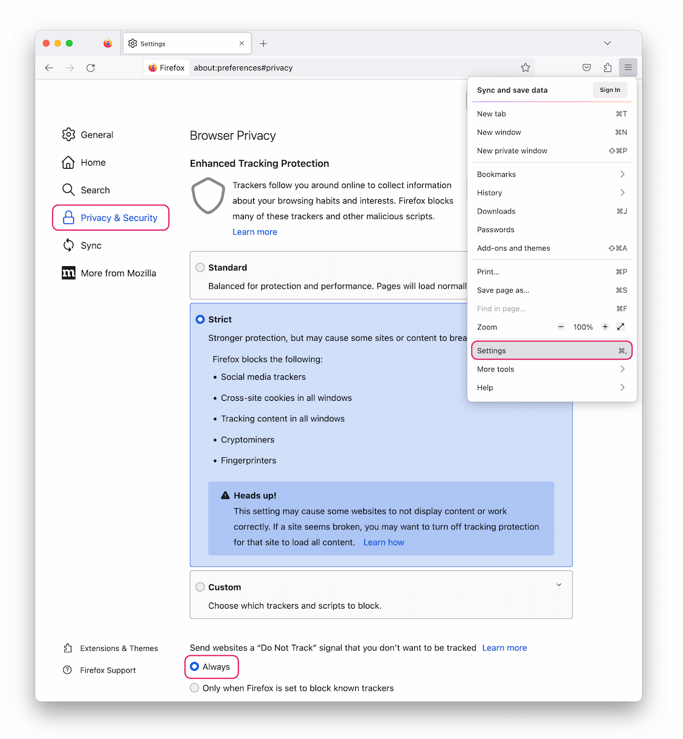This screenshot has width=683, height=739.
Task: Select Only when blocking known trackers radio
Action: coord(194,687)
